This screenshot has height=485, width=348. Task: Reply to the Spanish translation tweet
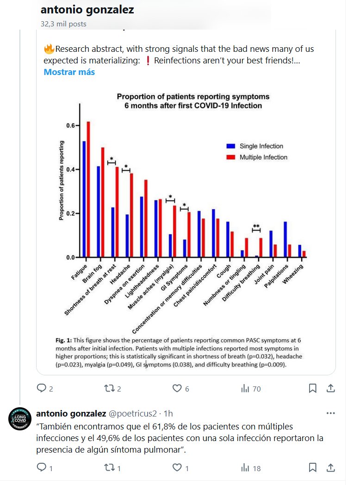coord(42,468)
